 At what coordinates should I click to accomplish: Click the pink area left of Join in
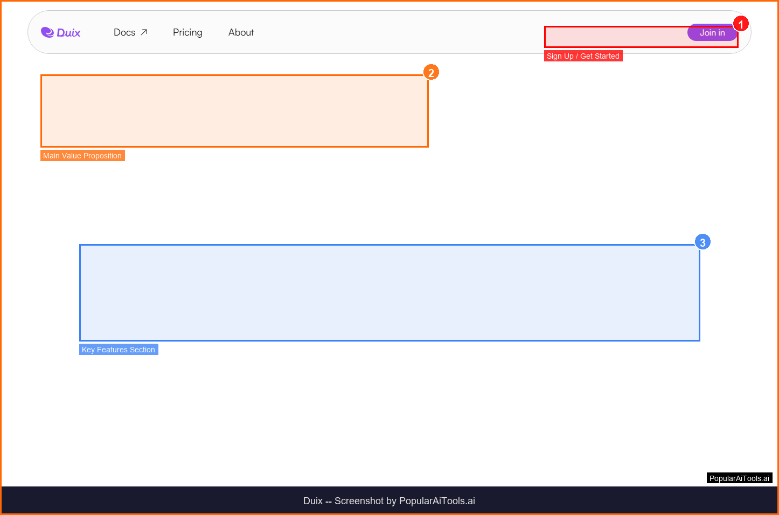tap(614, 37)
